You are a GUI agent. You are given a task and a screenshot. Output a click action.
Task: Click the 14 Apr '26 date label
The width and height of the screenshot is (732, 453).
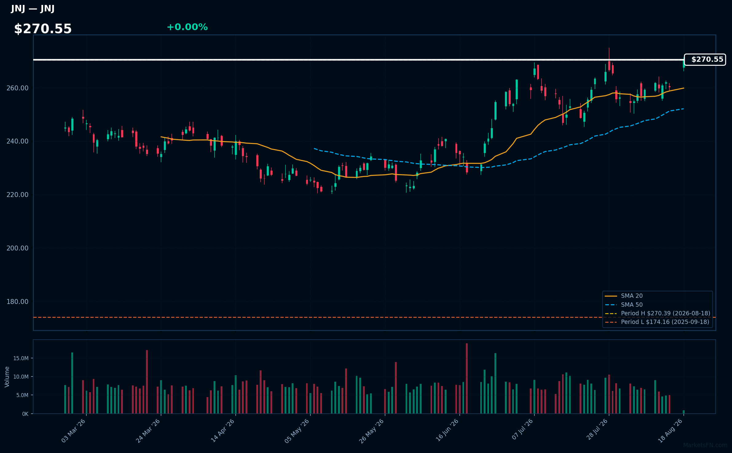click(x=223, y=431)
